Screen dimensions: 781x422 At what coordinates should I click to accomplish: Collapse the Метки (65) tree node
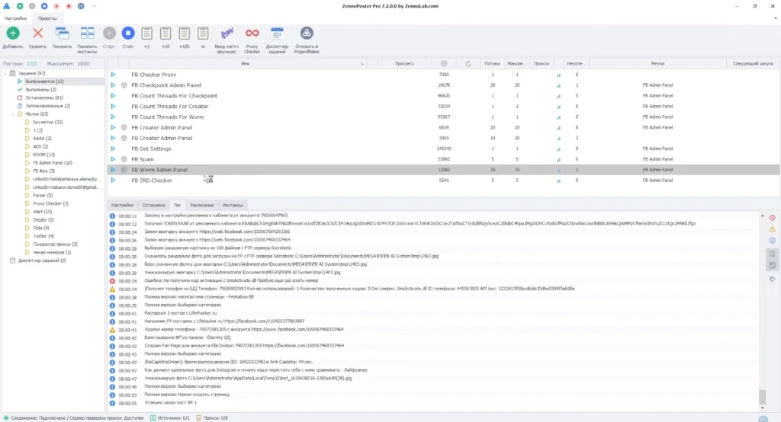12,114
